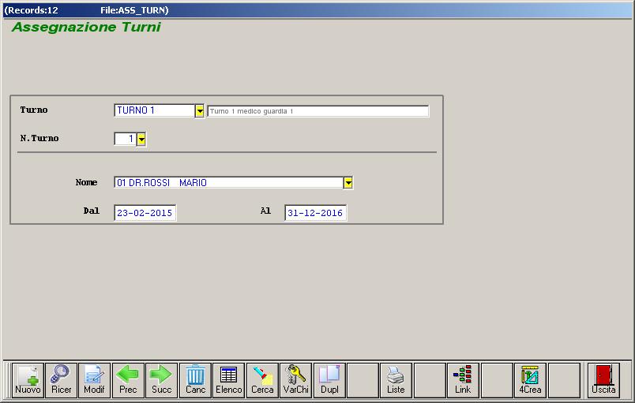This screenshot has height=403, width=635.
Task: Click the Nome field label
Action: click(x=86, y=182)
